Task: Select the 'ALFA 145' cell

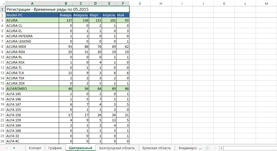Action: pos(32,94)
